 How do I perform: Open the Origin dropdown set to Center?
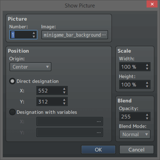click(x=30, y=67)
